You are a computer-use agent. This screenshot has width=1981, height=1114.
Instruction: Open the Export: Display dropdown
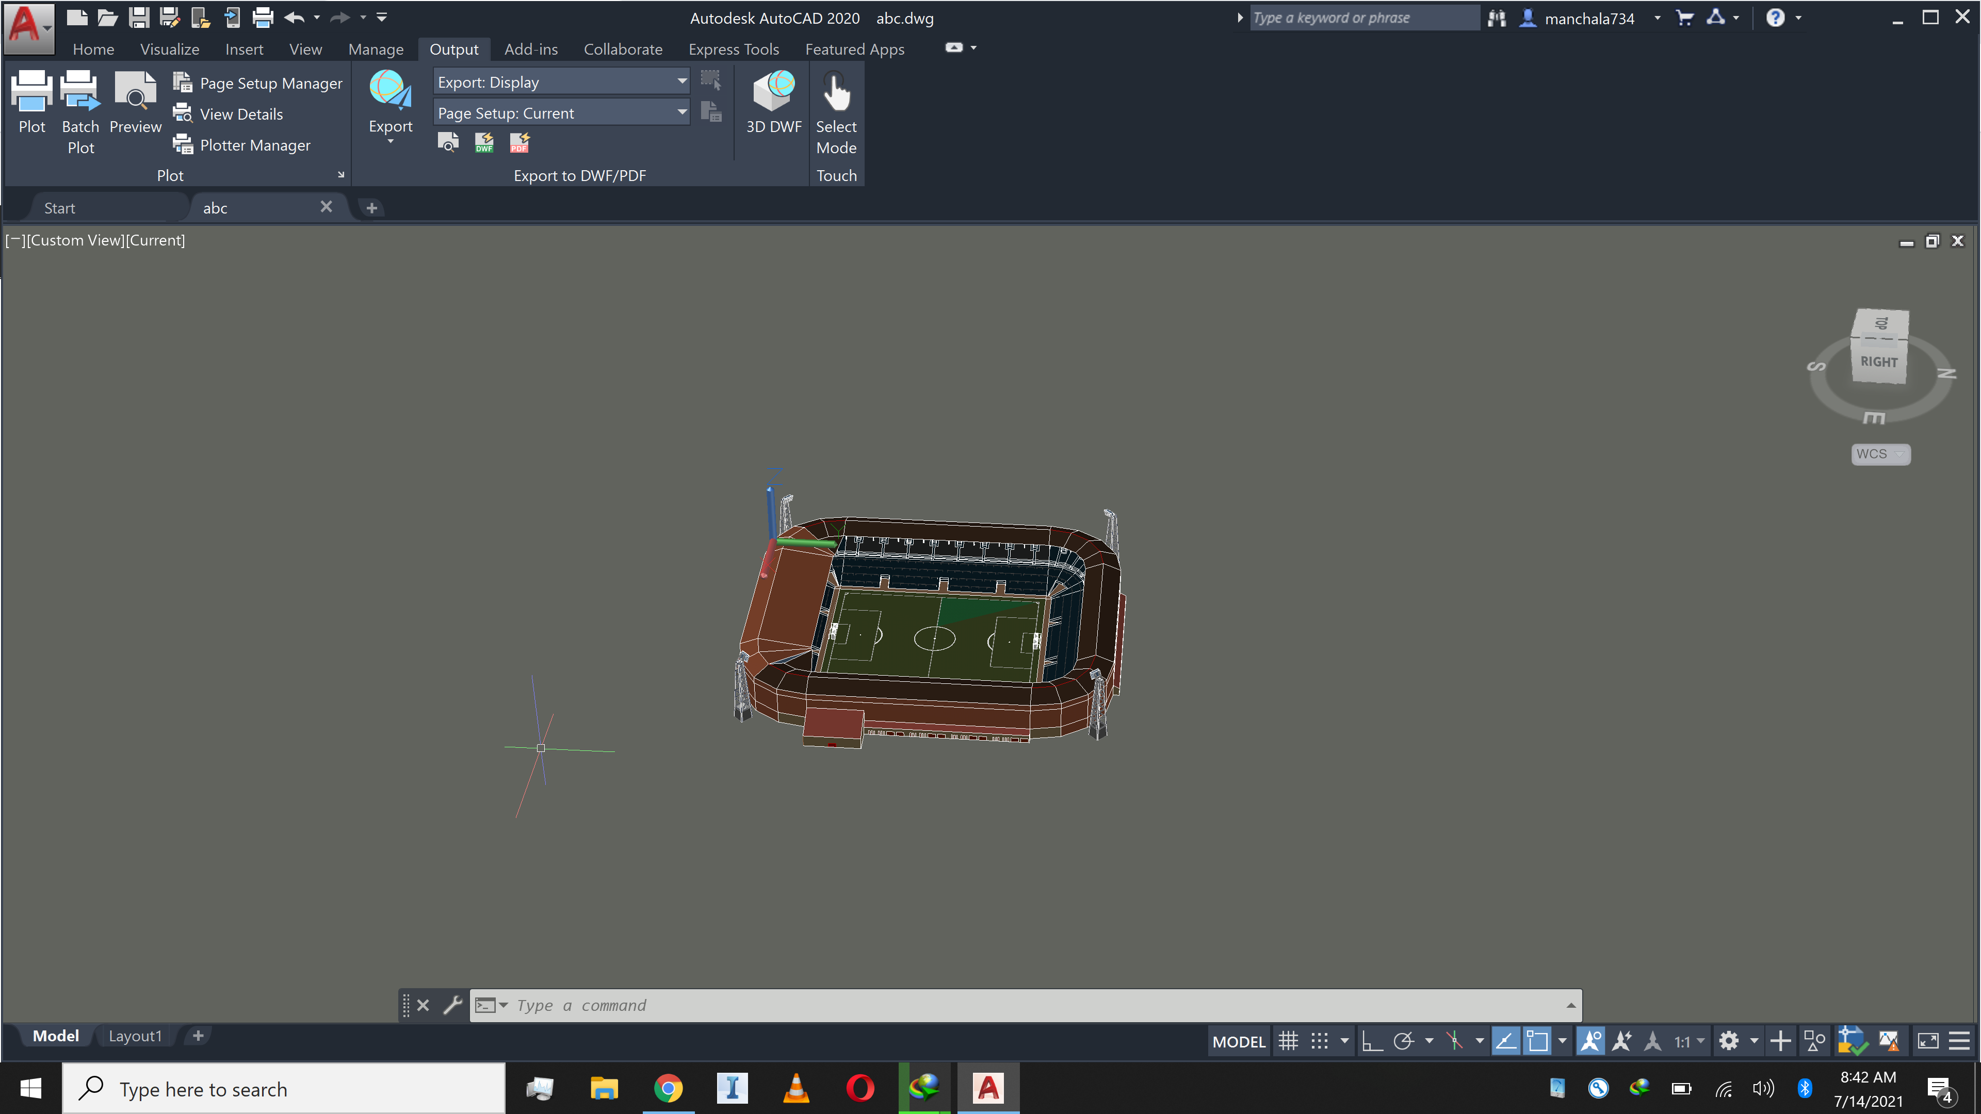click(x=680, y=81)
